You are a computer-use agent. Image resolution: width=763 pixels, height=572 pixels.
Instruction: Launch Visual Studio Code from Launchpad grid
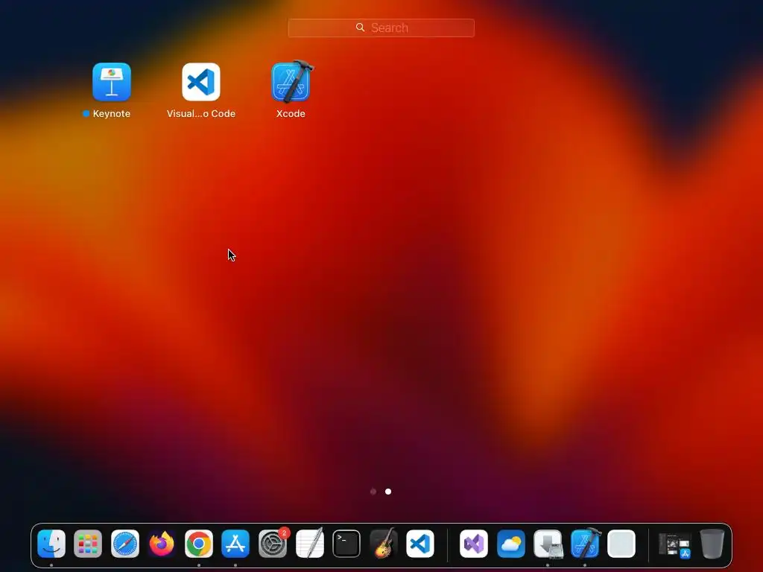click(201, 82)
